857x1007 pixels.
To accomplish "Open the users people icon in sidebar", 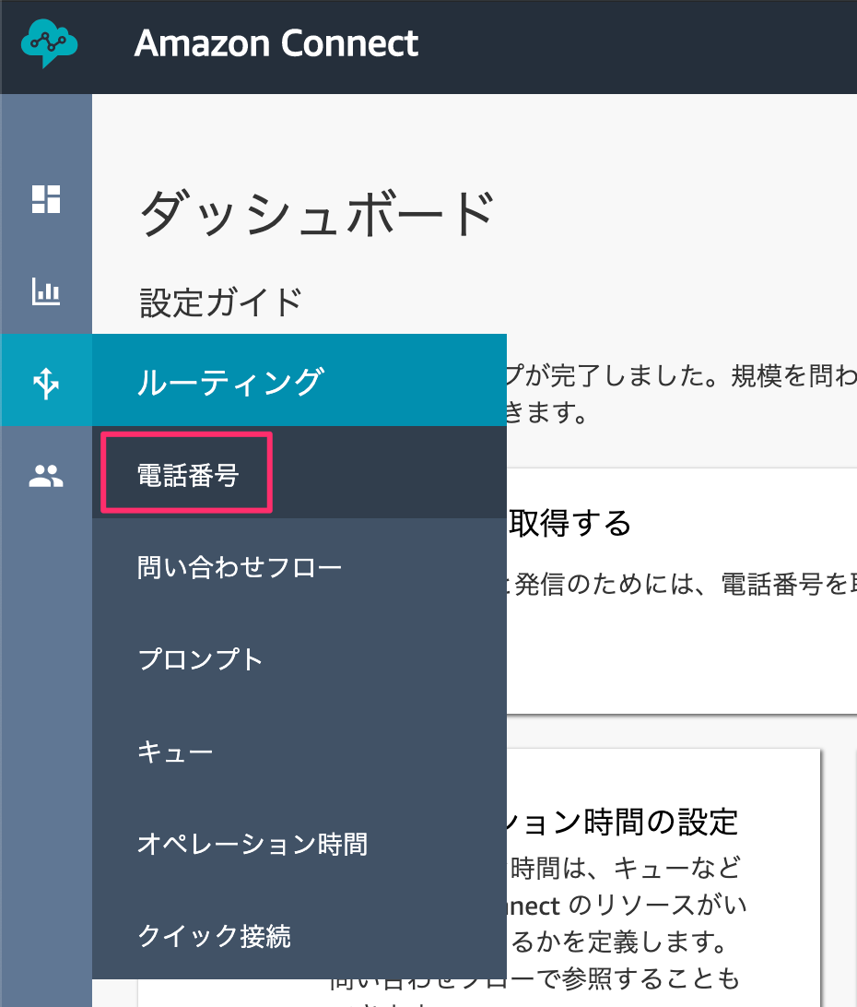I will (46, 476).
